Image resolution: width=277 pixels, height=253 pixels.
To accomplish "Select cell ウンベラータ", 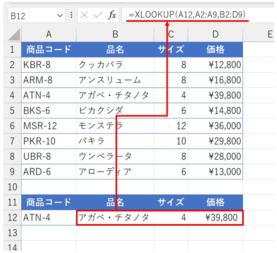I will coord(115,156).
